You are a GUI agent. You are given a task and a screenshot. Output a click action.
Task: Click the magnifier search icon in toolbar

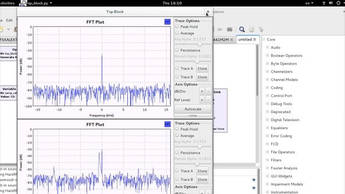[x=242, y=29]
